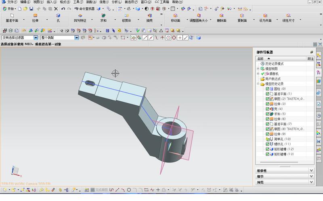Toggle checkbox for 壳 (4) feature
The height and width of the screenshot is (201, 323).
(x=267, y=109)
